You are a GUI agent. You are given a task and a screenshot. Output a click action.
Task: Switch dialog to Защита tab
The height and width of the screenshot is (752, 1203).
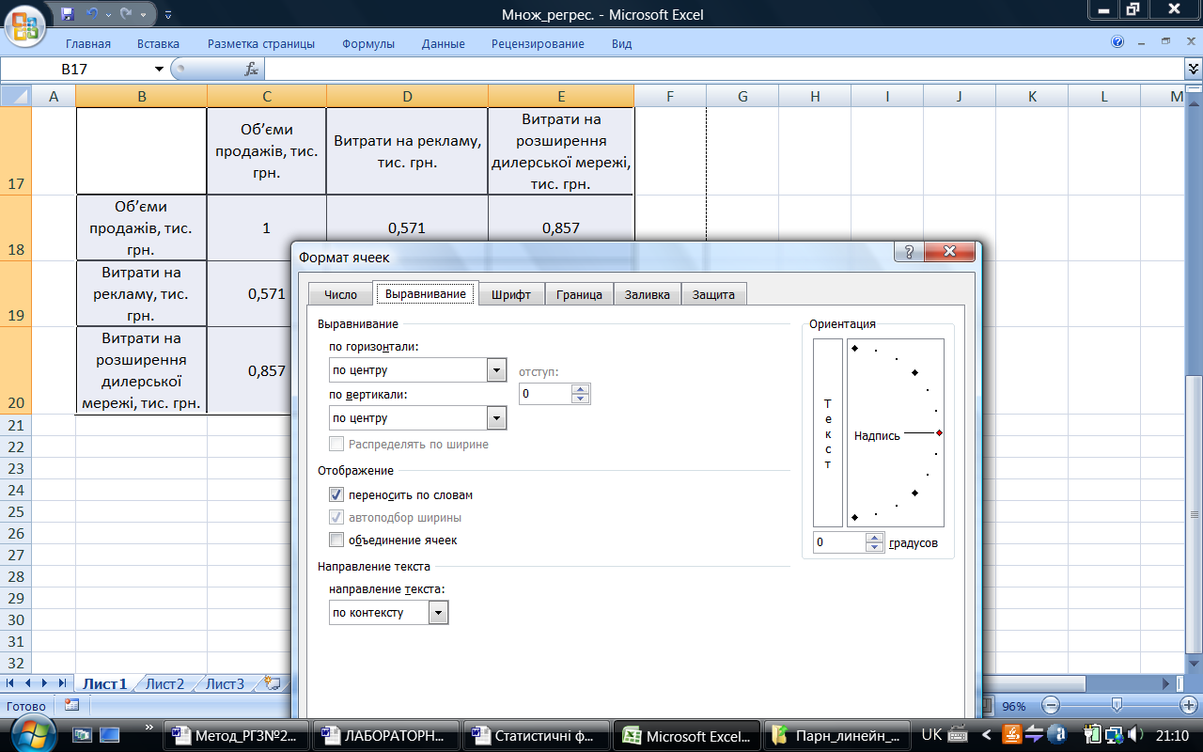point(714,294)
